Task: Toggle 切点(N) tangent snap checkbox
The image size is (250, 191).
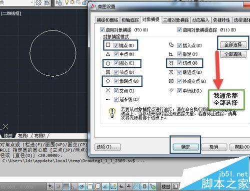Action: point(179,63)
